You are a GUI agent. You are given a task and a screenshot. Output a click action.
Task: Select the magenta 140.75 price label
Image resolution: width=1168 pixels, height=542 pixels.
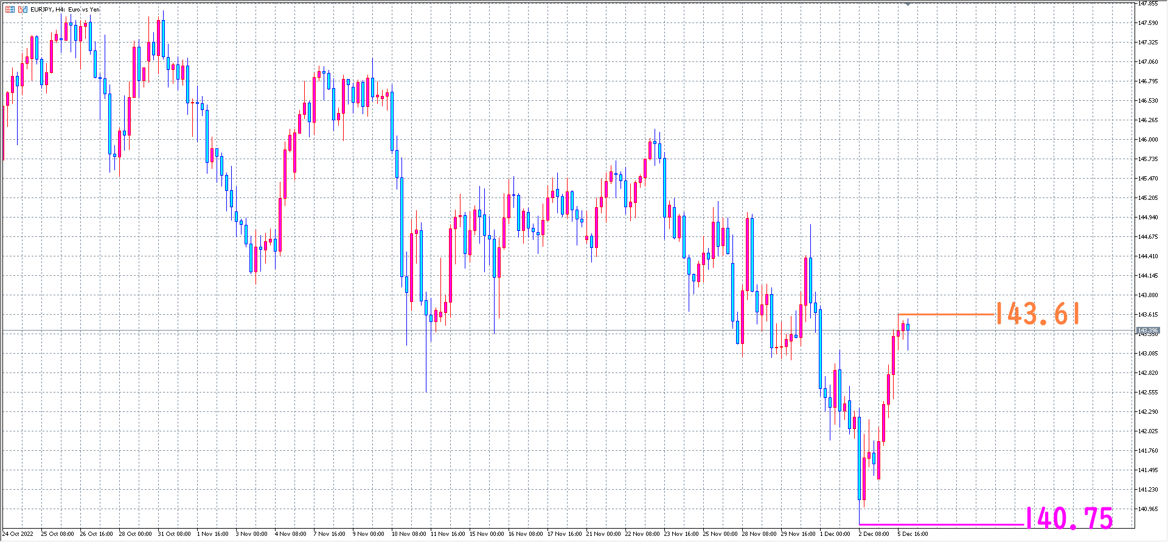click(x=1069, y=519)
